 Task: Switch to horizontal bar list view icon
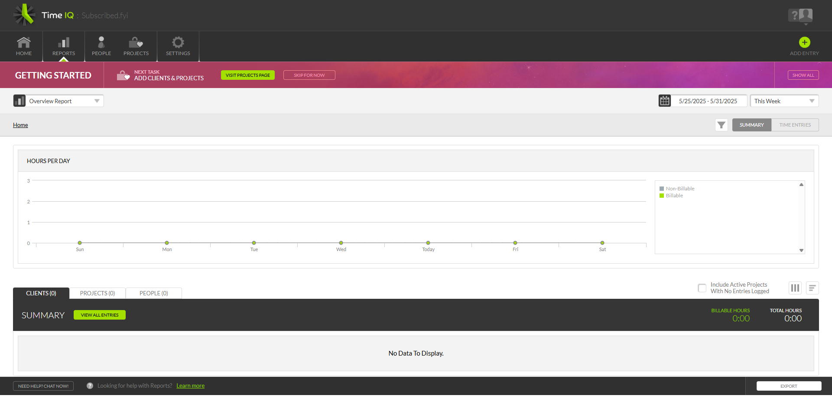point(812,288)
